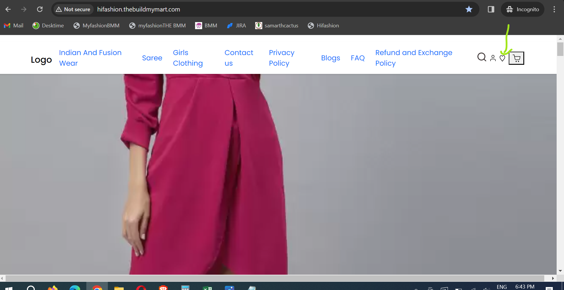Open the JIRA bookmark
This screenshot has width=564, height=290.
[236, 26]
